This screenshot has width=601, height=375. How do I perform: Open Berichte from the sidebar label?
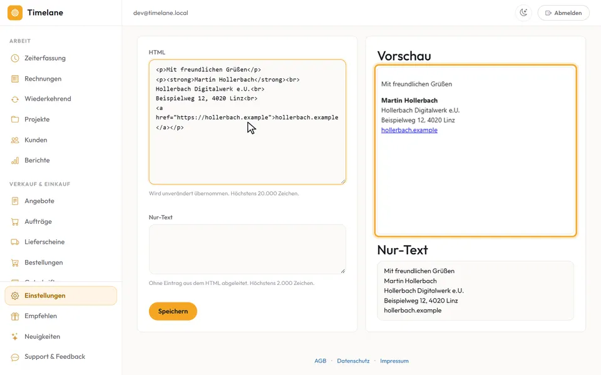pos(37,161)
